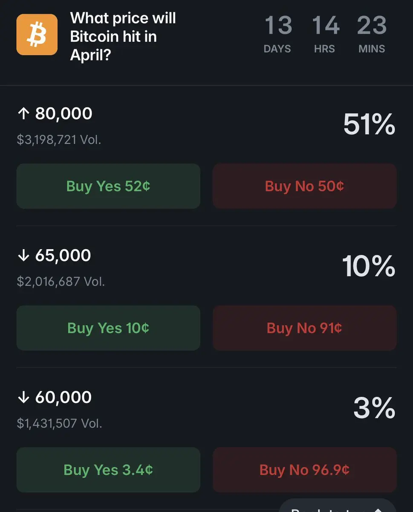Click the $1,431,507 volume text
413x512 pixels.
coord(59,423)
